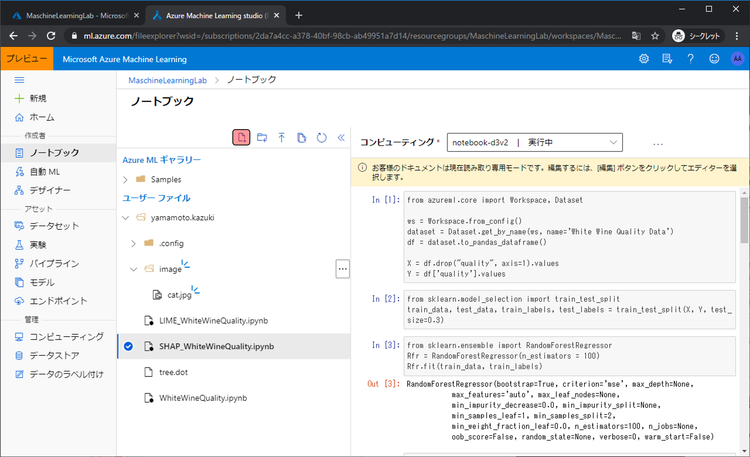
Task: Click the refresh file list icon
Action: pos(321,138)
